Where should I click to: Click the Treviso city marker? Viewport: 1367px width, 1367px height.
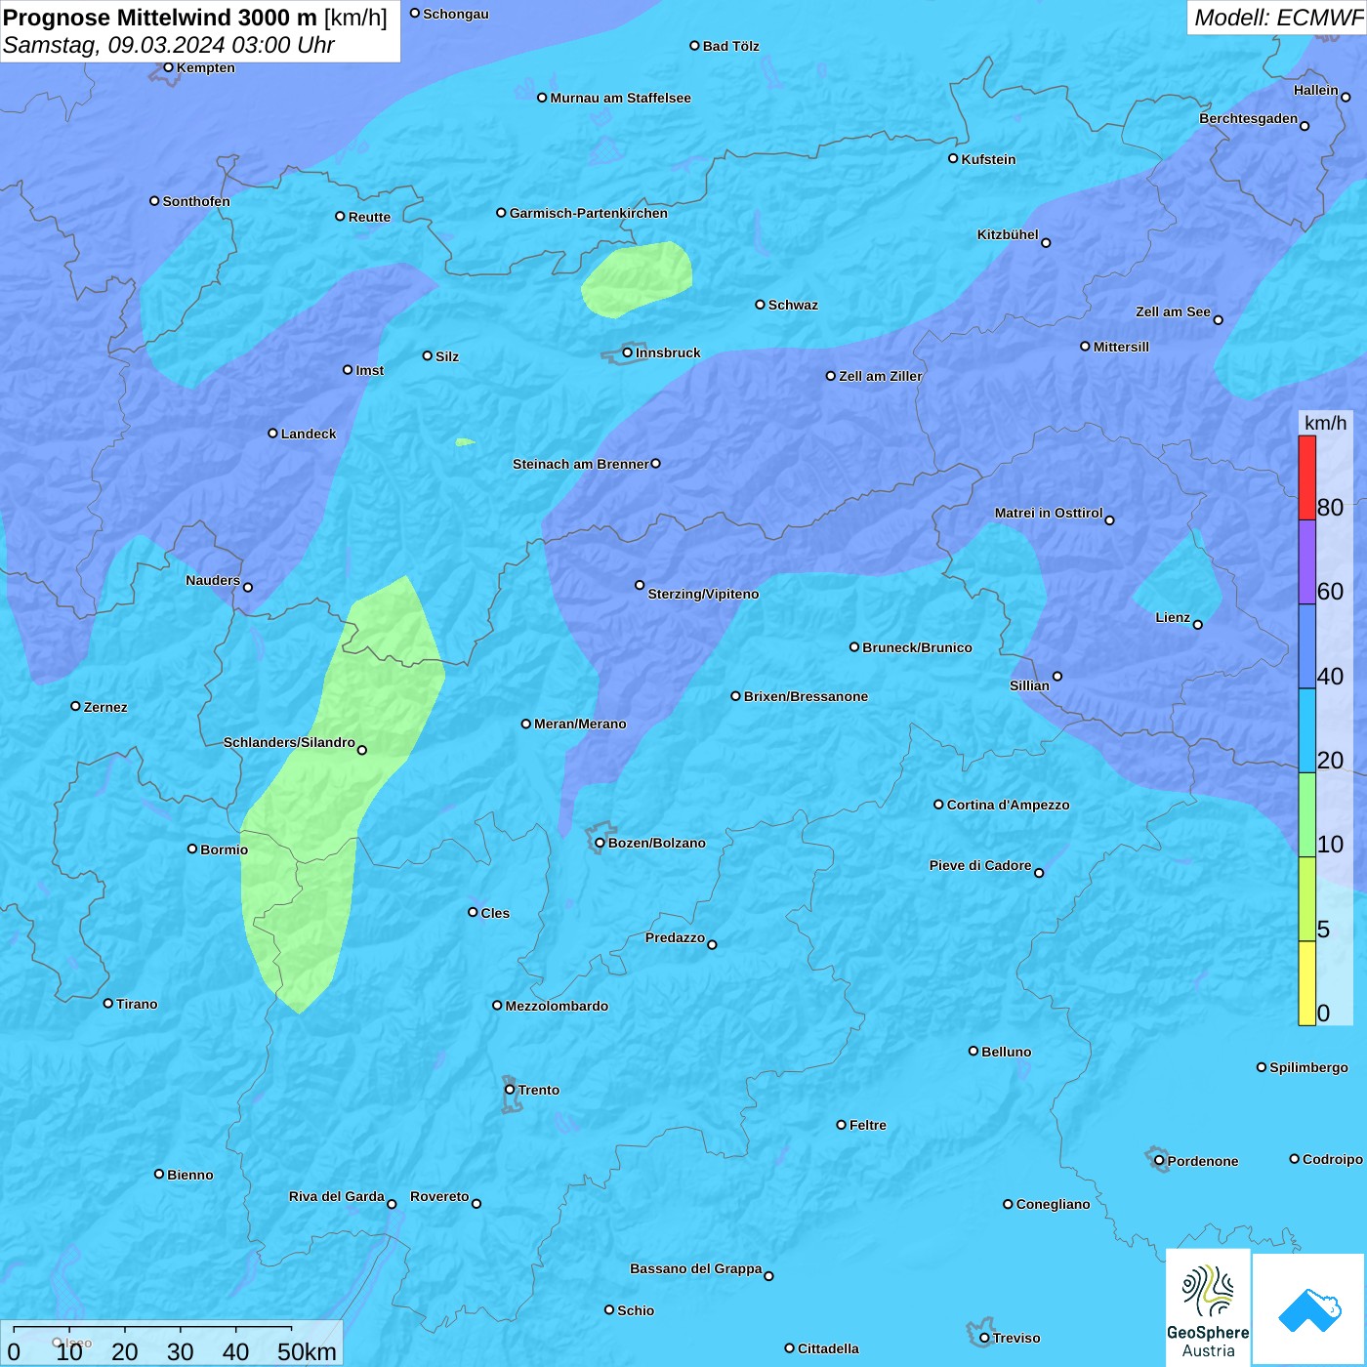(x=984, y=1338)
